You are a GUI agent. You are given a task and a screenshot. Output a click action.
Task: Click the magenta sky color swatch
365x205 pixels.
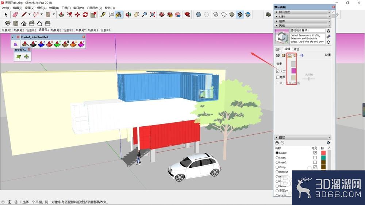[293, 71]
